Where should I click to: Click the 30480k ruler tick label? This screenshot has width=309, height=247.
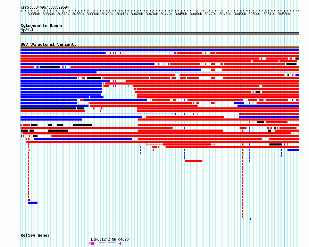point(225,14)
